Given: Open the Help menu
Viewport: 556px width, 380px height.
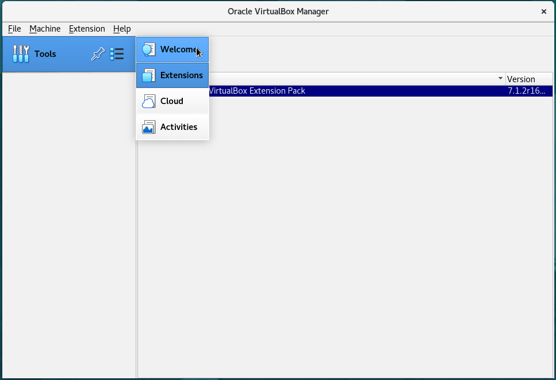Looking at the screenshot, I should pos(122,29).
